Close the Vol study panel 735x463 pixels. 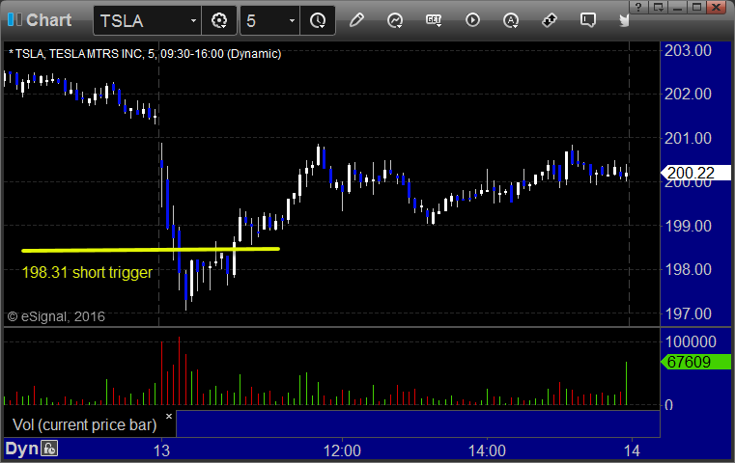click(x=169, y=416)
